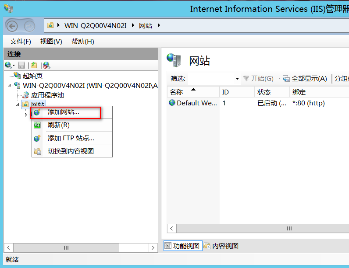The width and height of the screenshot is (349, 268).
Task: Click the connections pane horizontal scrollbar thumb
Action: point(66,247)
